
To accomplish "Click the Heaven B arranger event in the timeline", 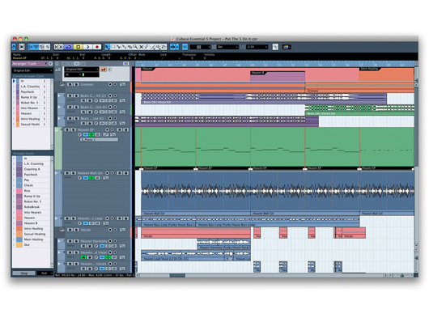I will click(278, 76).
